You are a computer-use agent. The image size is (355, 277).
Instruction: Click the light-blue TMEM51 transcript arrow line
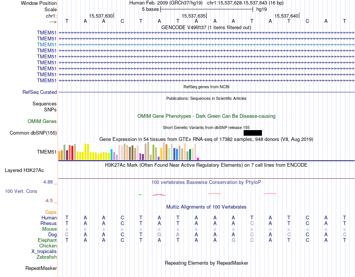click(x=206, y=44)
